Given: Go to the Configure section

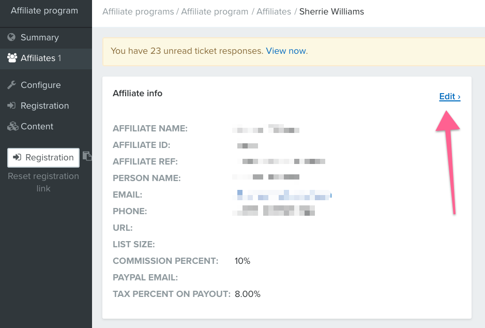Looking at the screenshot, I should point(40,85).
